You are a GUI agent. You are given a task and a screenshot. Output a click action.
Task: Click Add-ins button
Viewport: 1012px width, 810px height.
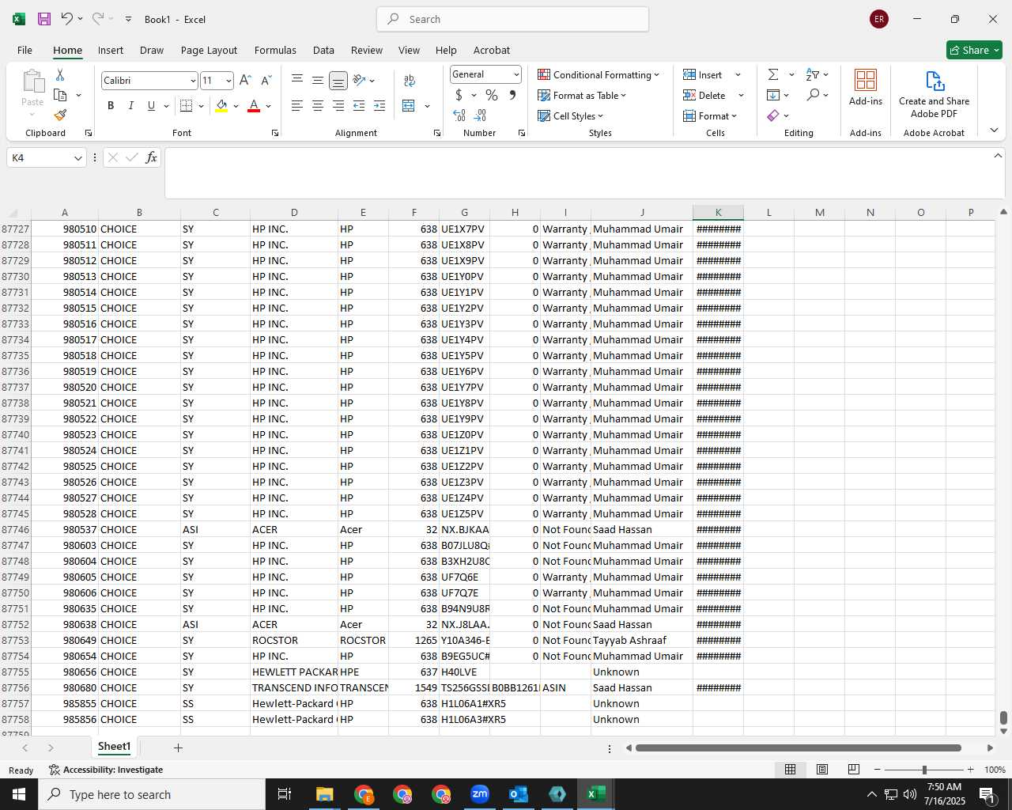pos(866,87)
